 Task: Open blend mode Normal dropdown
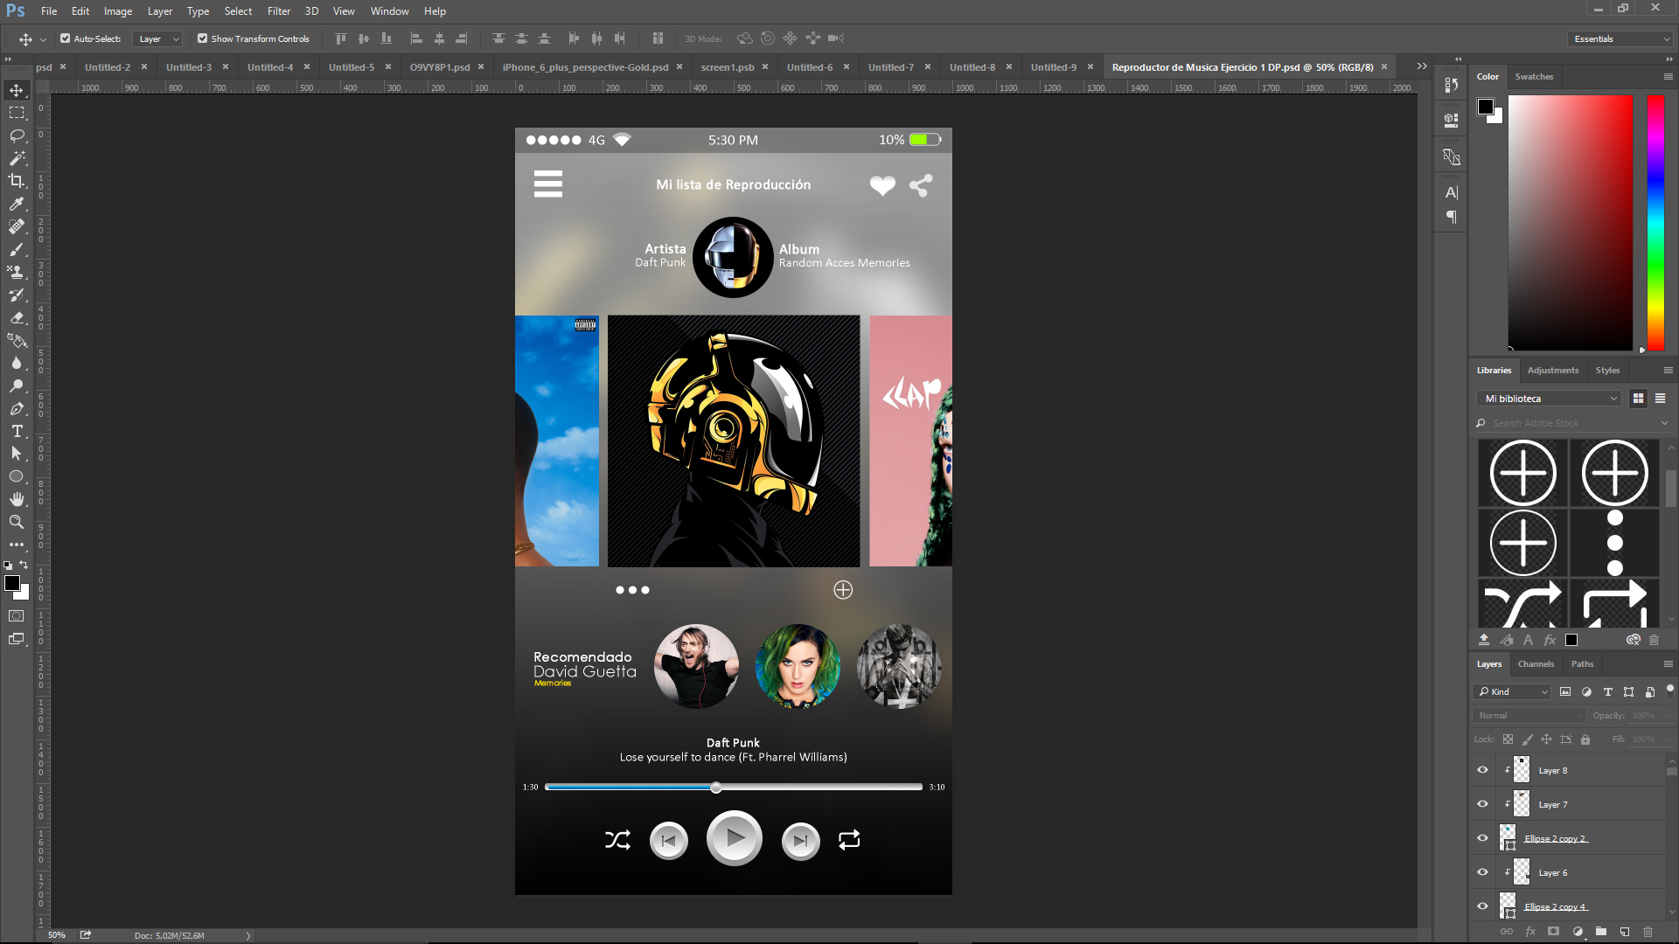(1529, 715)
